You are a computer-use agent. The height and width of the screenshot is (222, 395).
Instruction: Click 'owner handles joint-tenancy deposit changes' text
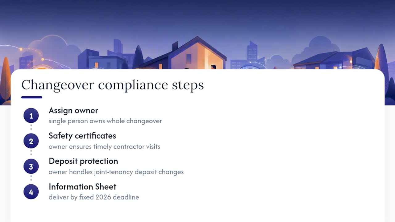[x=116, y=172]
